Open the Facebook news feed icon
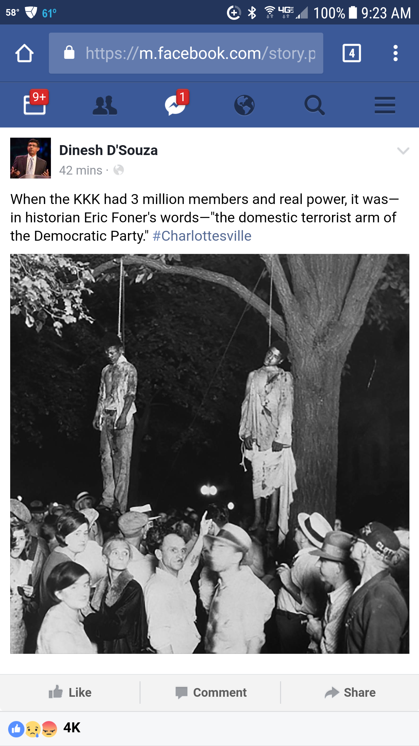The image size is (419, 746). [x=35, y=104]
